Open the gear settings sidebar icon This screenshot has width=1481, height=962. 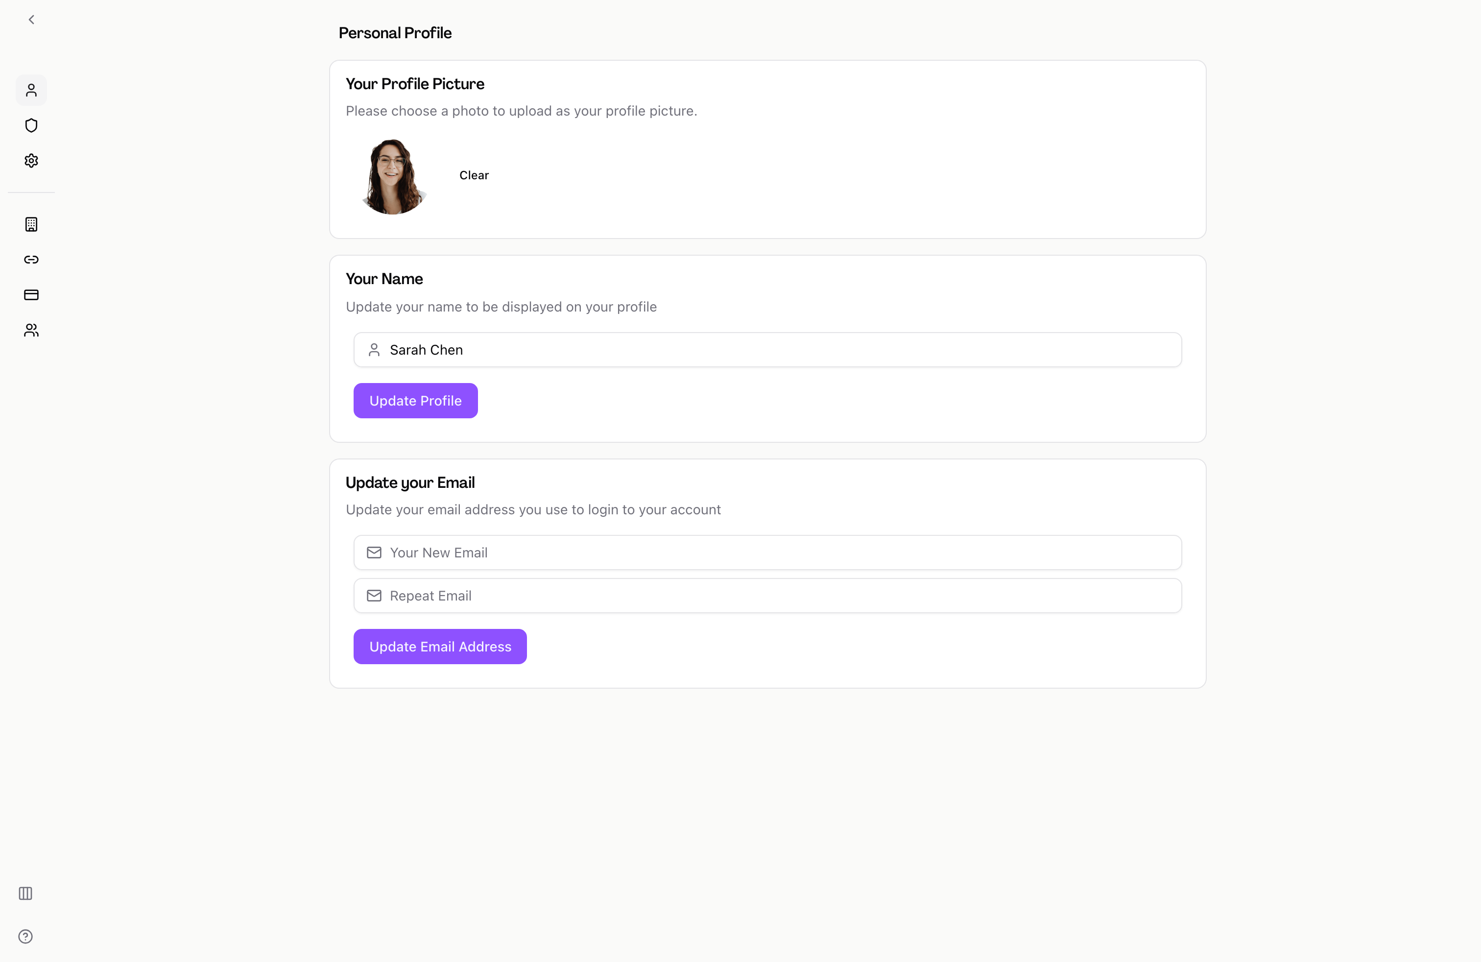click(x=31, y=161)
